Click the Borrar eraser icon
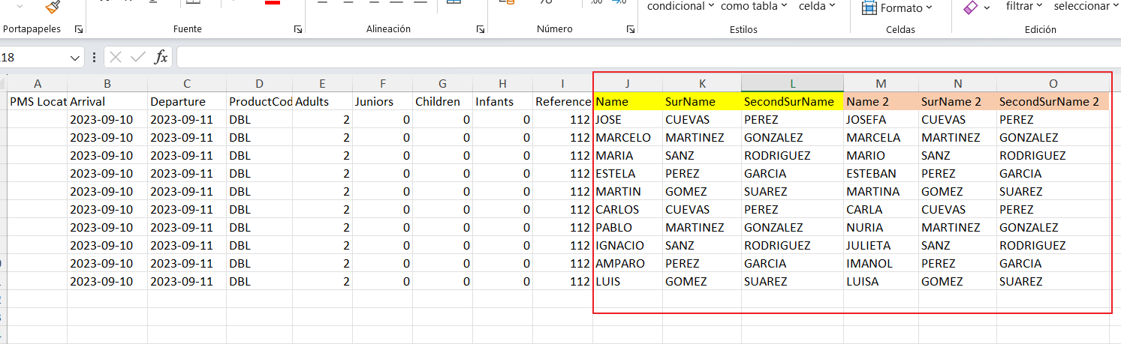 point(971,7)
